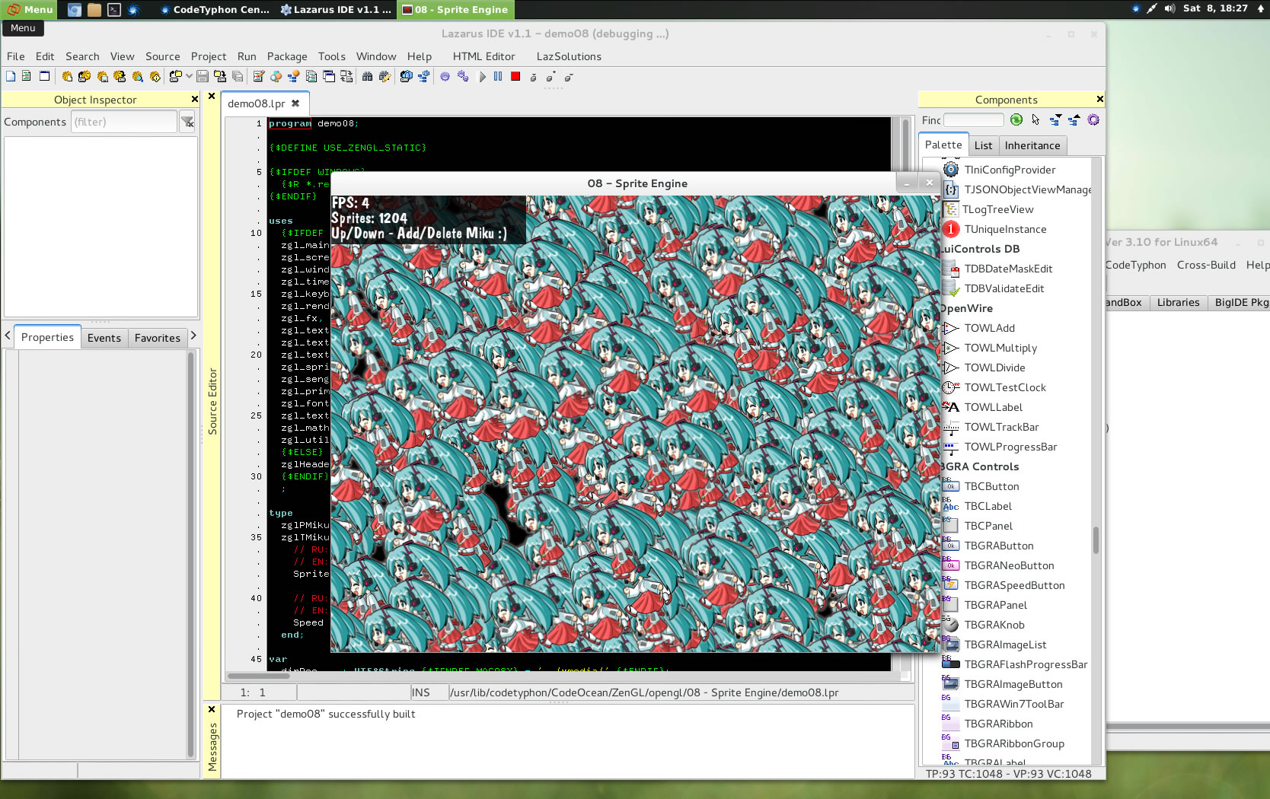
Task: Switch to the List tab in Components
Action: tap(983, 145)
